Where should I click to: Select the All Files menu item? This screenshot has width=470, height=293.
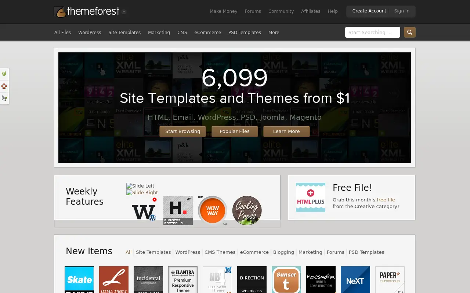(x=62, y=33)
